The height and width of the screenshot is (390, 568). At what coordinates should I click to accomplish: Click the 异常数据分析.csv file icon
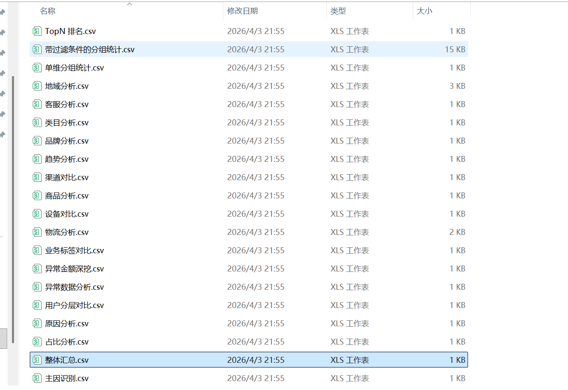(37, 287)
